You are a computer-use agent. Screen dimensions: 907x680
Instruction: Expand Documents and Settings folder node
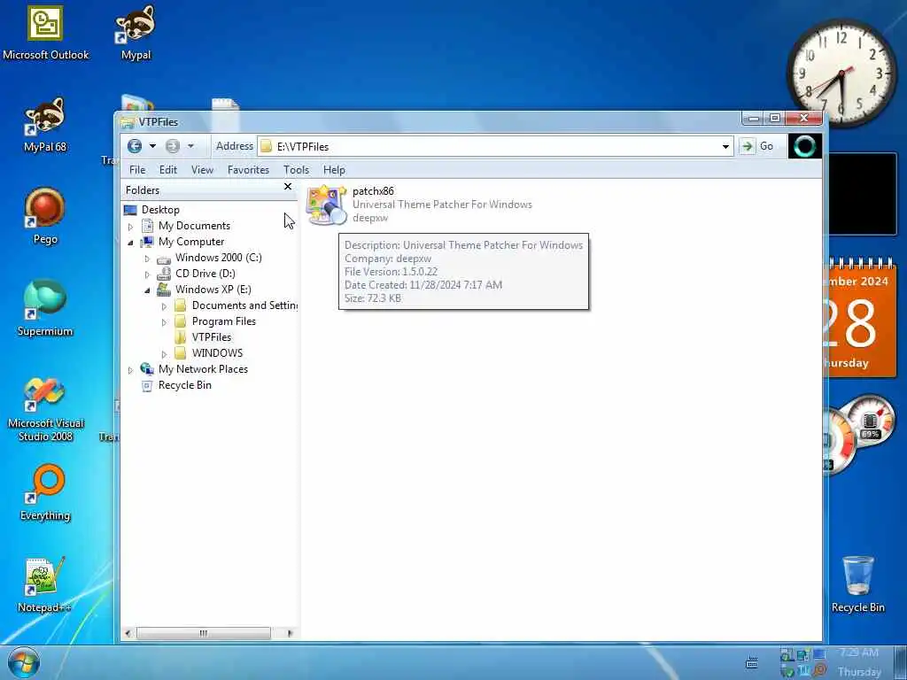click(164, 305)
